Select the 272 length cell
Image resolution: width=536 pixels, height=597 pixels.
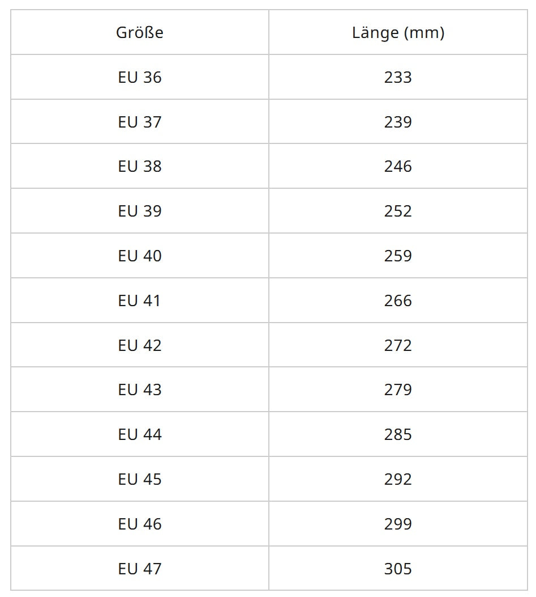pos(398,345)
